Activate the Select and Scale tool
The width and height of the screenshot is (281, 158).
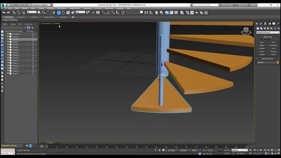tap(68, 13)
